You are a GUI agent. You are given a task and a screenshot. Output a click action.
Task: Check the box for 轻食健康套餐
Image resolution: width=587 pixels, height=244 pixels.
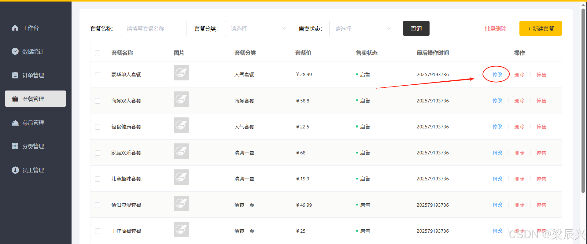[x=98, y=127]
